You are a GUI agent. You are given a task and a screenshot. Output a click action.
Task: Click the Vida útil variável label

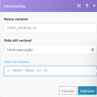[x=18, y=40]
